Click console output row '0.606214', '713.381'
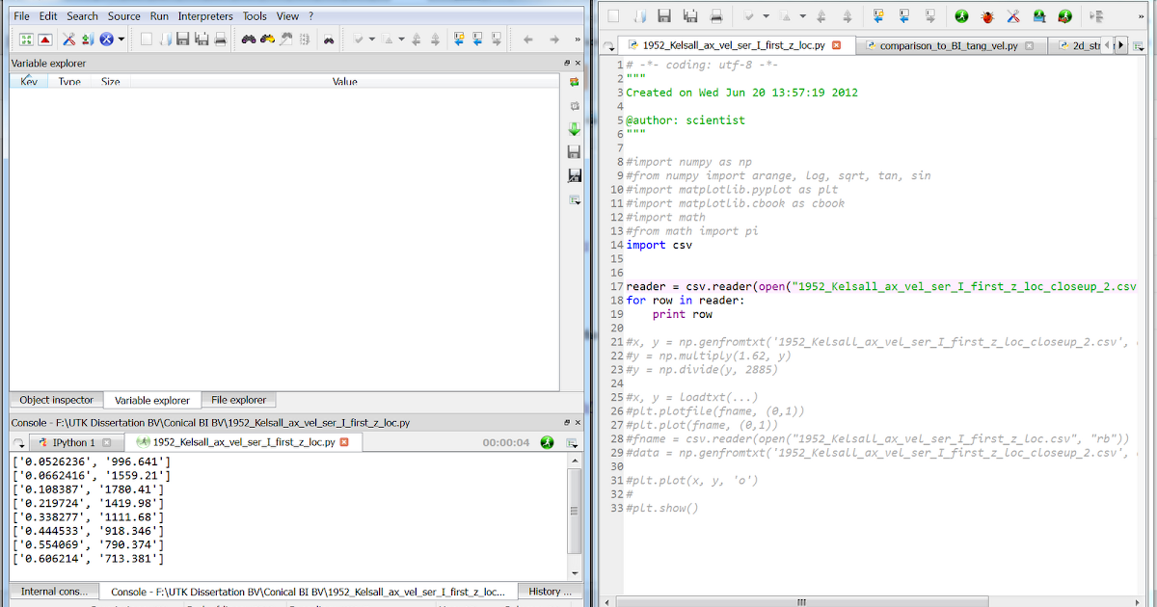Viewport: 1157px width, 607px height. tap(88, 559)
